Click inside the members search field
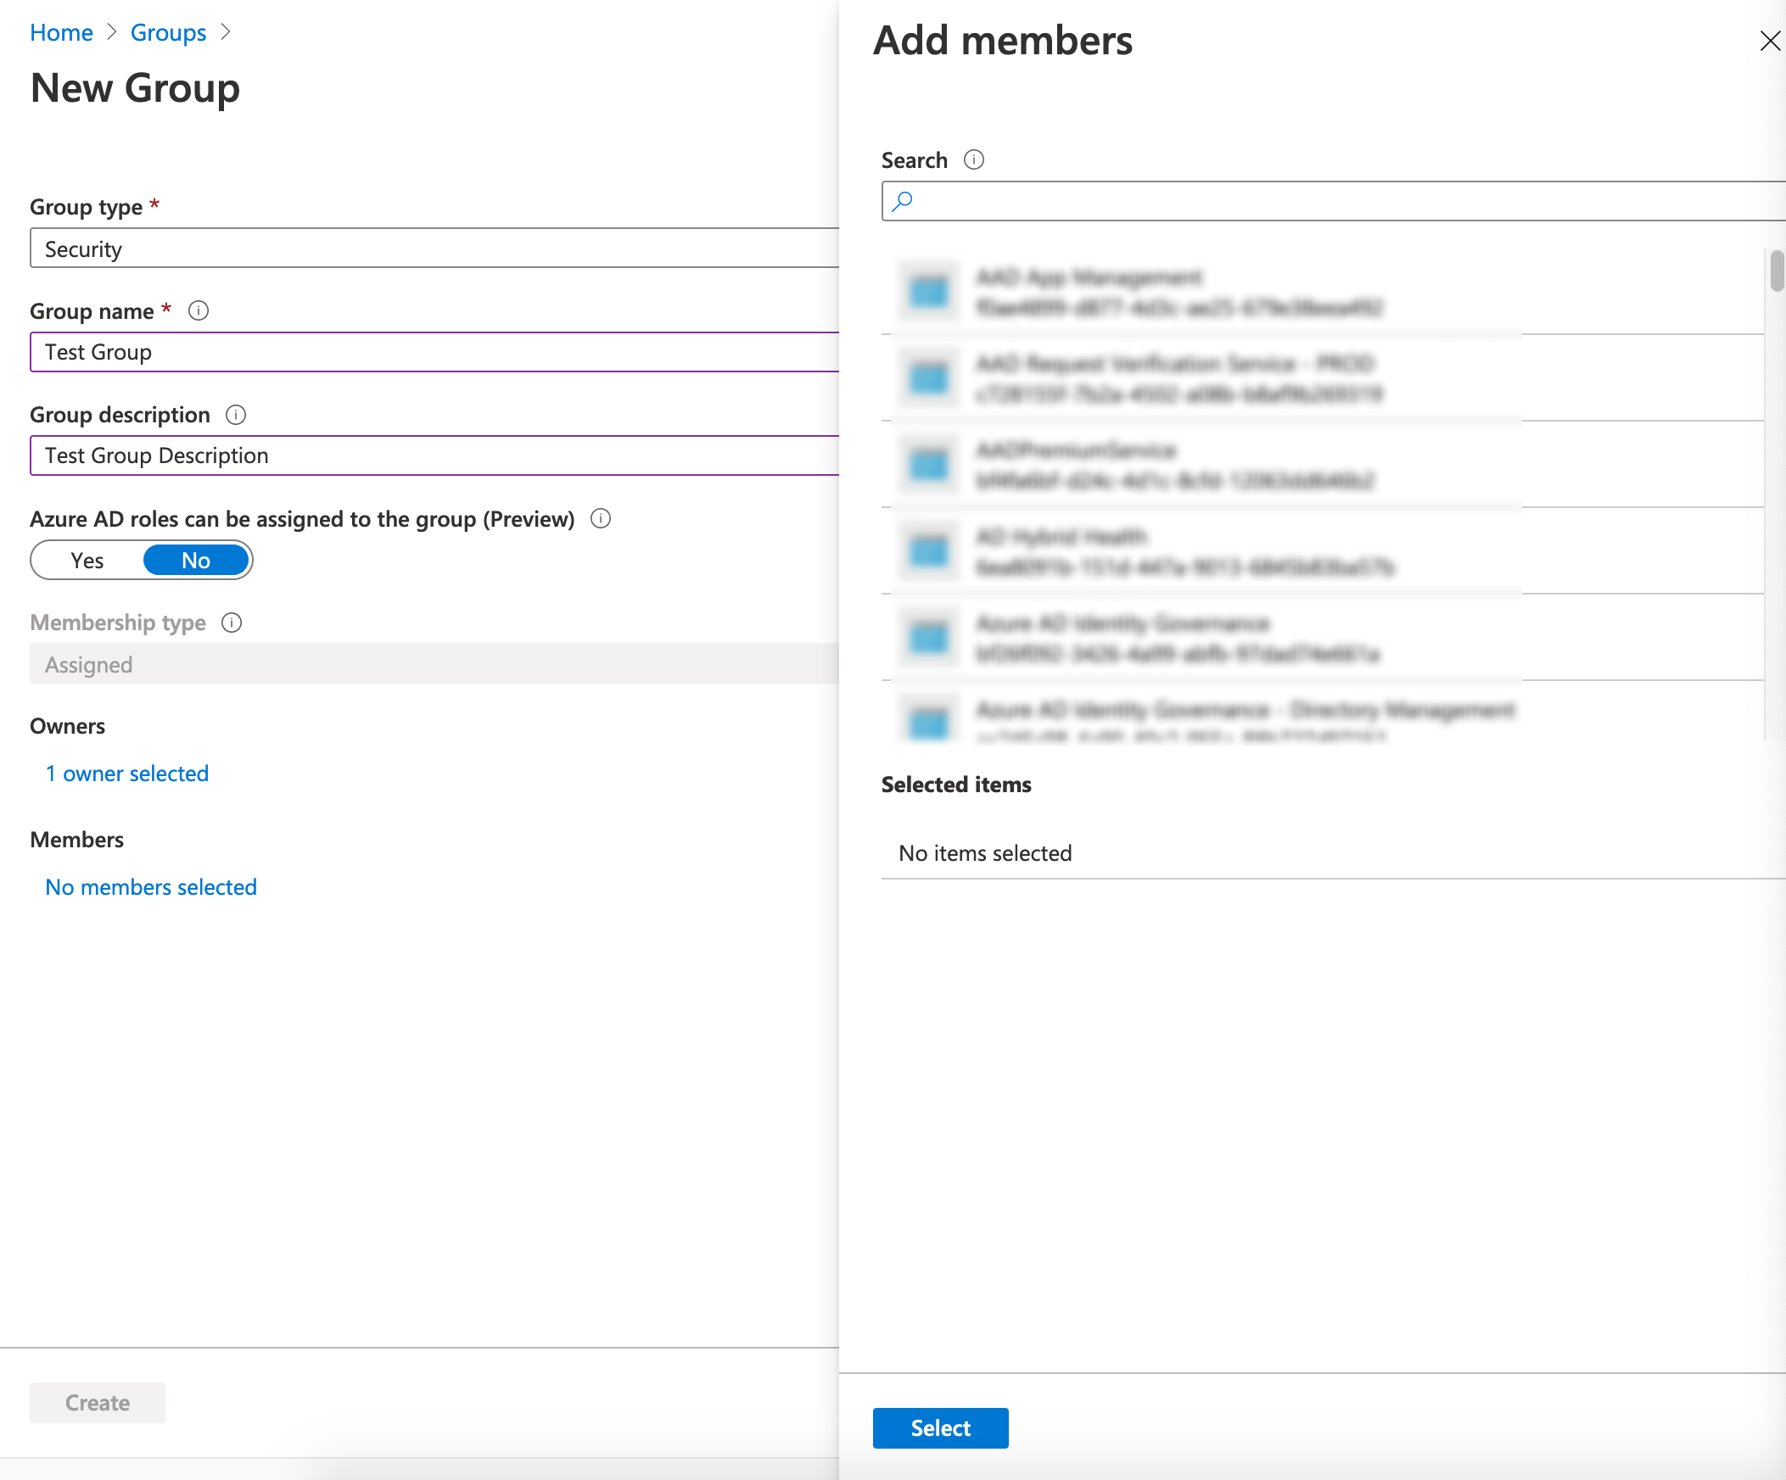The image size is (1786, 1480). click(x=1276, y=202)
